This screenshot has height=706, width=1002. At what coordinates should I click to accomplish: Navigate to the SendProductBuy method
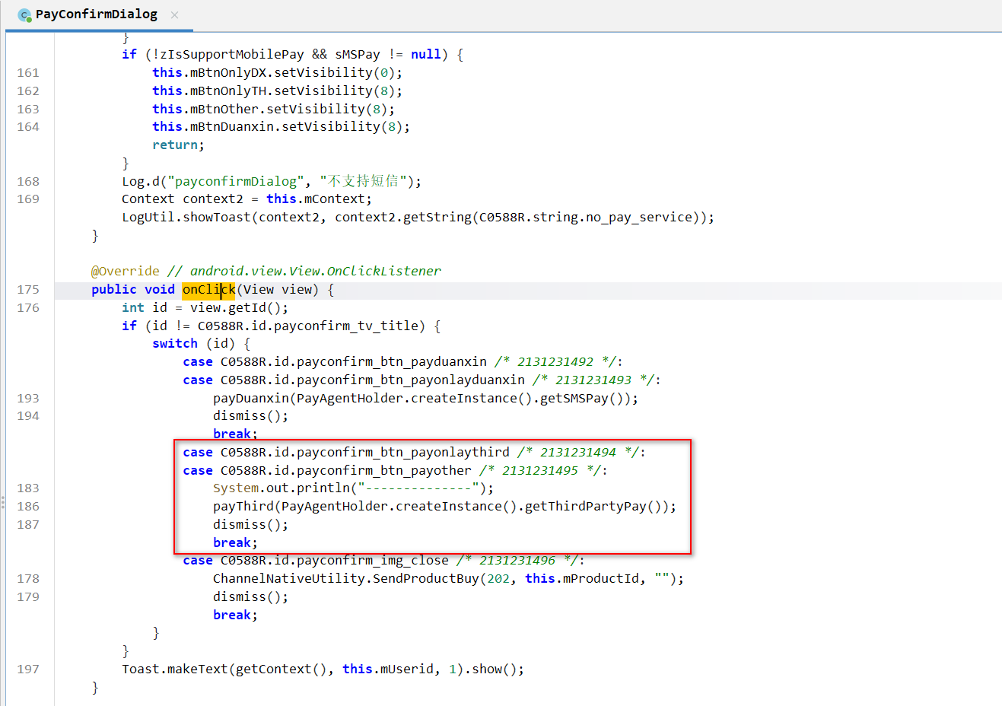[x=425, y=579]
